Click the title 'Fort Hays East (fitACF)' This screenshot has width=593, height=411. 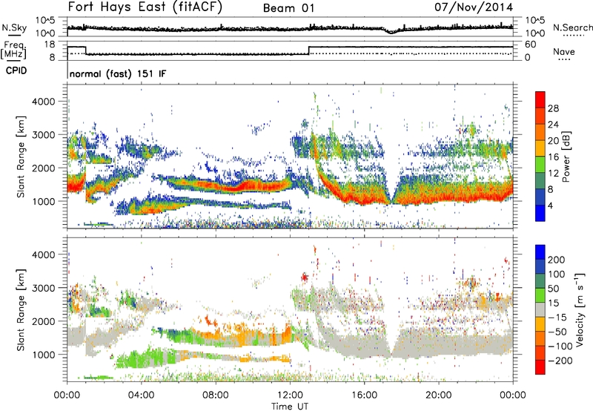tap(145, 7)
